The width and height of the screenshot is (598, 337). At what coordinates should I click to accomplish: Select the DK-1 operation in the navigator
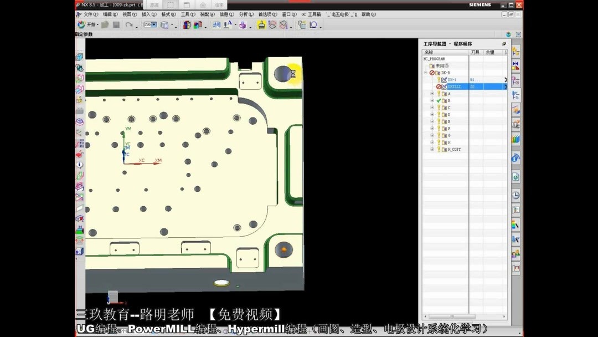pyautogui.click(x=453, y=79)
